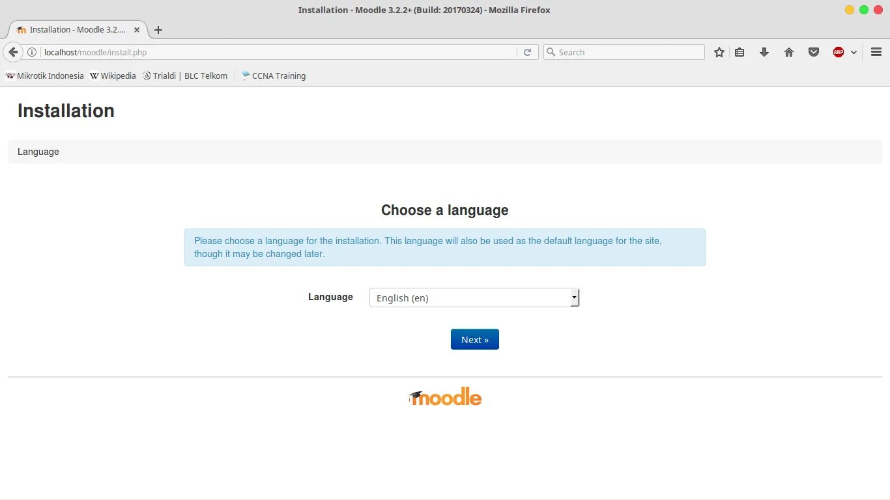Viewport: 890px width, 500px height.
Task: Go to the Firefox home page icon
Action: [x=789, y=52]
